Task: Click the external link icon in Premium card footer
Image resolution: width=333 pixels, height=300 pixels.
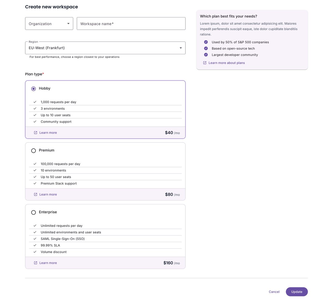Action: click(x=36, y=194)
